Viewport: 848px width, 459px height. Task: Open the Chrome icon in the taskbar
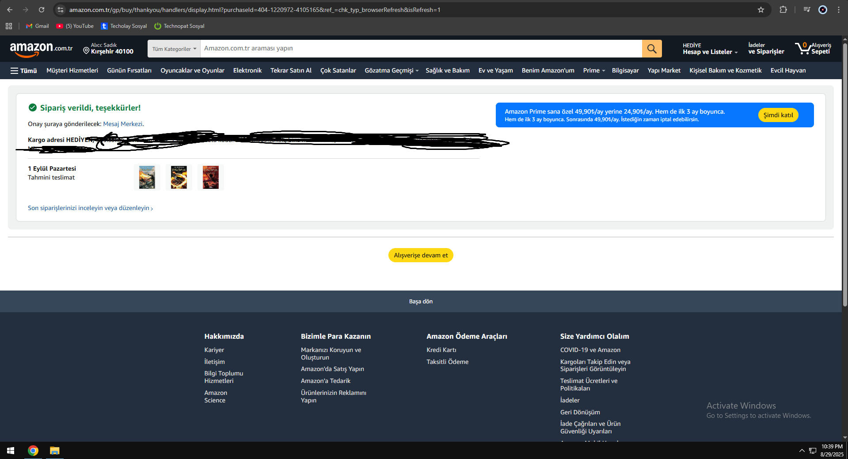coord(33,451)
